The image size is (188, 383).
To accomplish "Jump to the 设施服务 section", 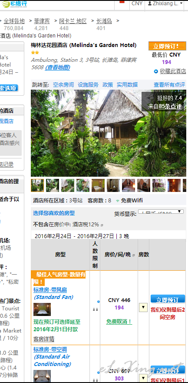I will 88,85.
